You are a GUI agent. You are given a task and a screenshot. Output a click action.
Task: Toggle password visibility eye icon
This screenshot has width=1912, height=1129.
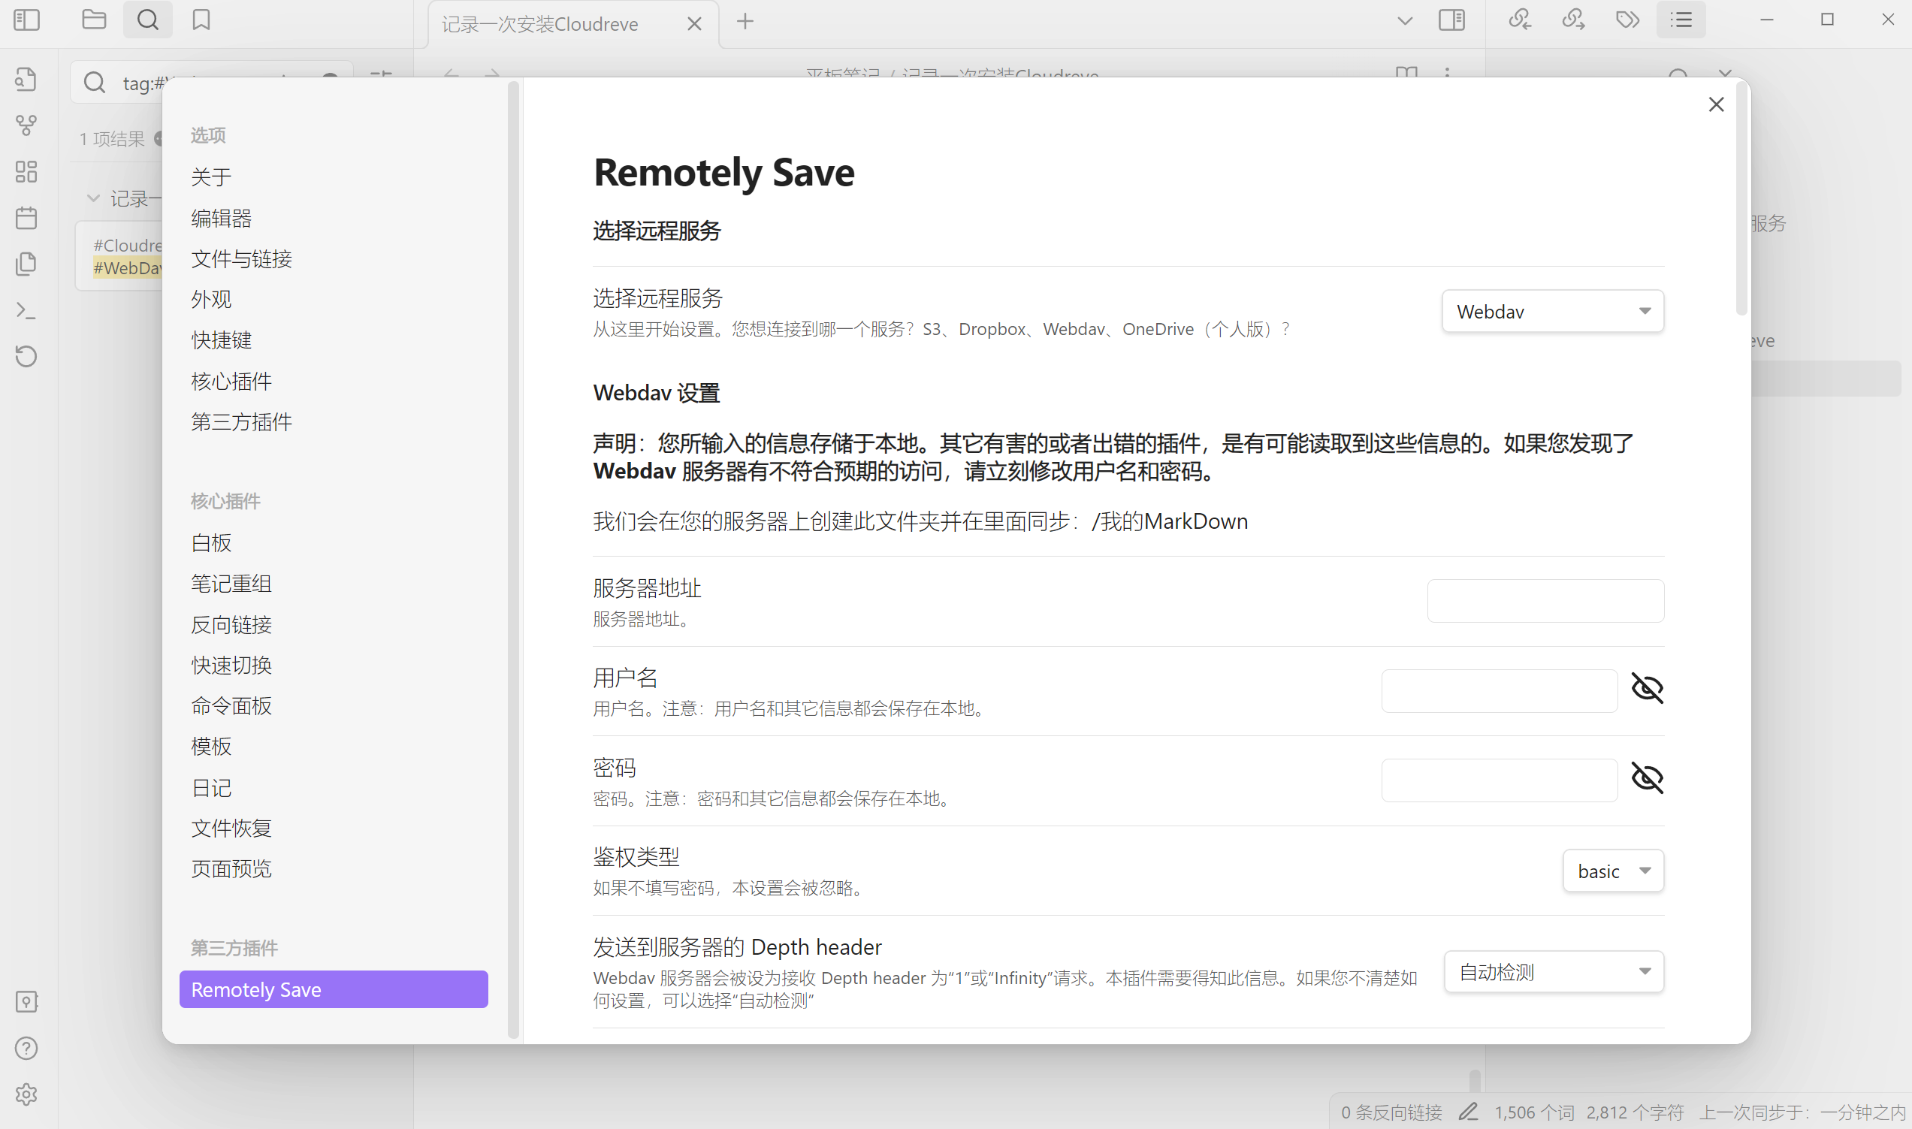coord(1648,778)
